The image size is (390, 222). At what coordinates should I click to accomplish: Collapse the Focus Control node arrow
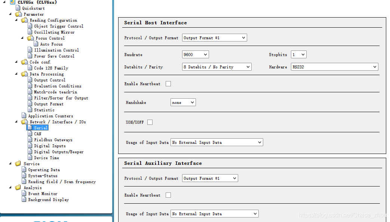[22, 38]
